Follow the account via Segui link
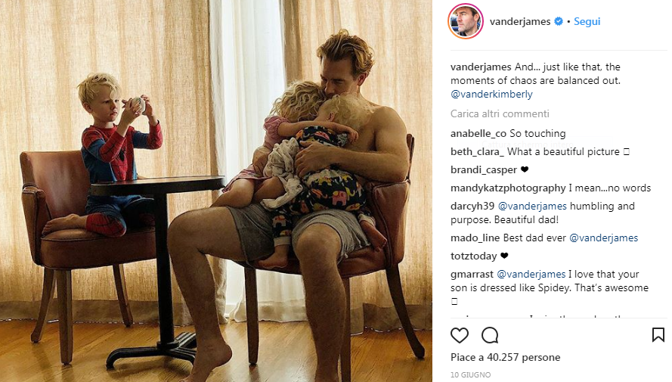Screen dimensions: 672x382 coord(587,21)
